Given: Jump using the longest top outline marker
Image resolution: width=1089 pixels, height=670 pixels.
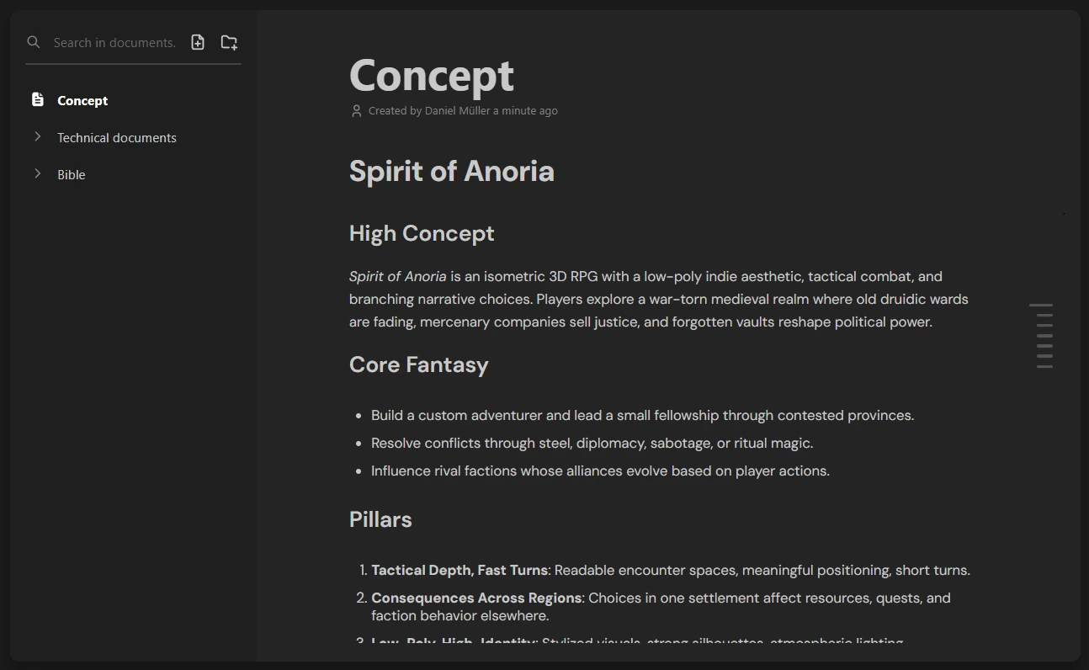Looking at the screenshot, I should [1041, 305].
